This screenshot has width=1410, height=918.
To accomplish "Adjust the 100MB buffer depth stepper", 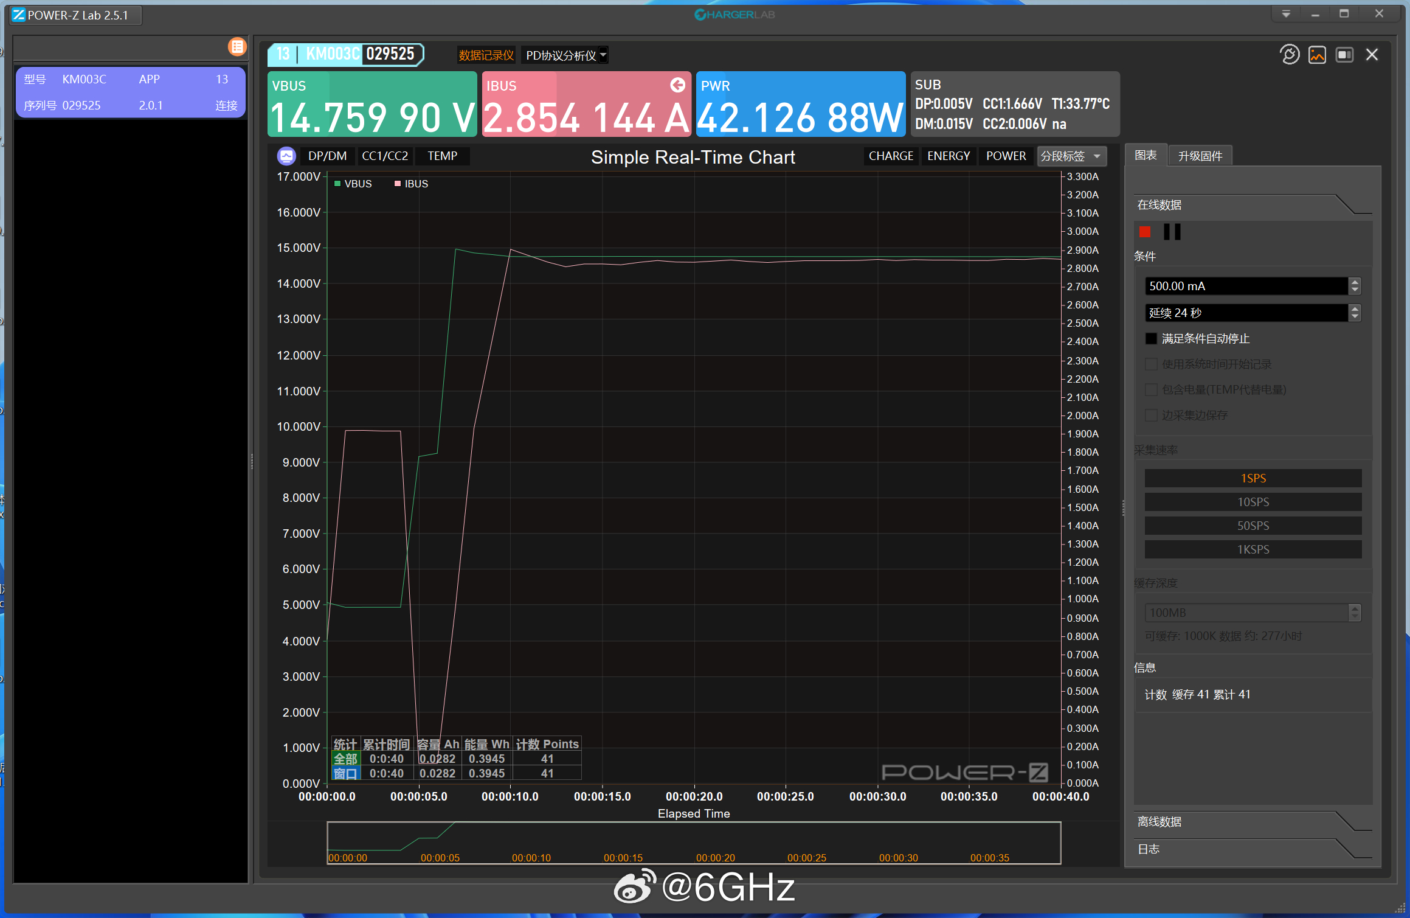I will (1355, 613).
